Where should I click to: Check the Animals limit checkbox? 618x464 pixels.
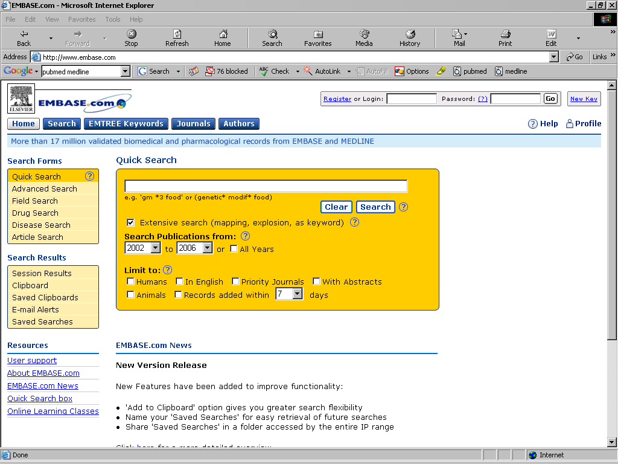point(130,295)
